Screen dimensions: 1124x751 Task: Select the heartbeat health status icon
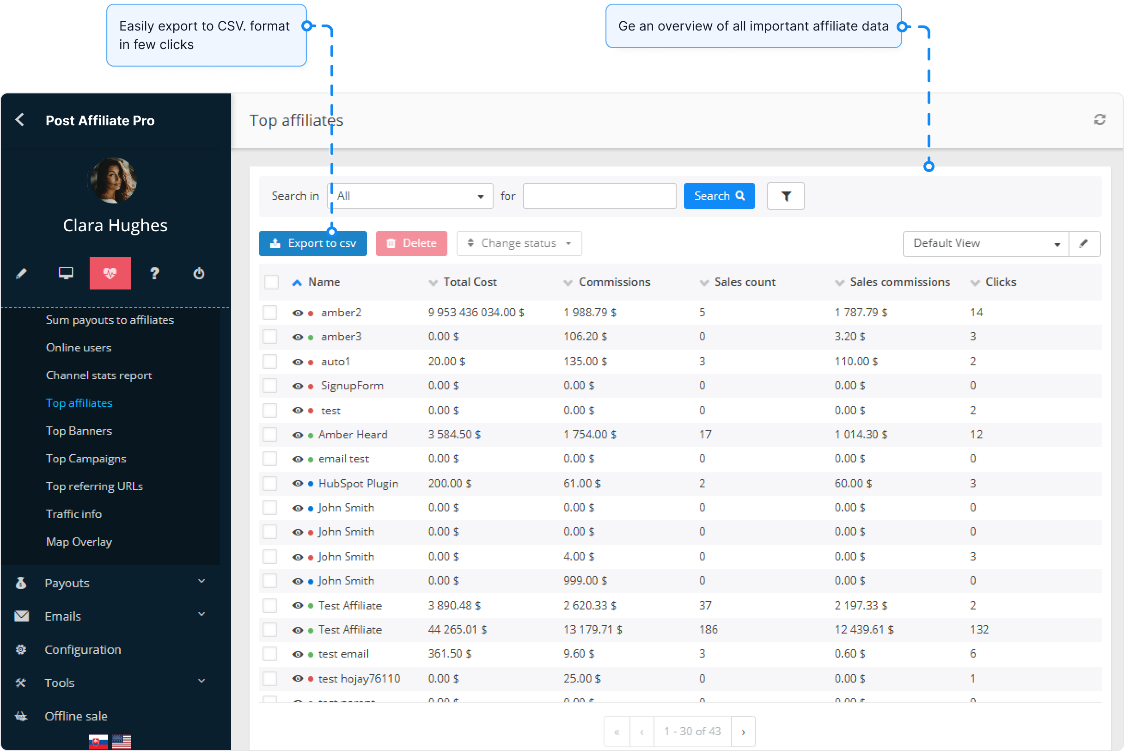click(x=110, y=273)
